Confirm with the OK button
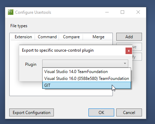Image resolution: width=155 pixels, height=124 pixels. [101, 113]
